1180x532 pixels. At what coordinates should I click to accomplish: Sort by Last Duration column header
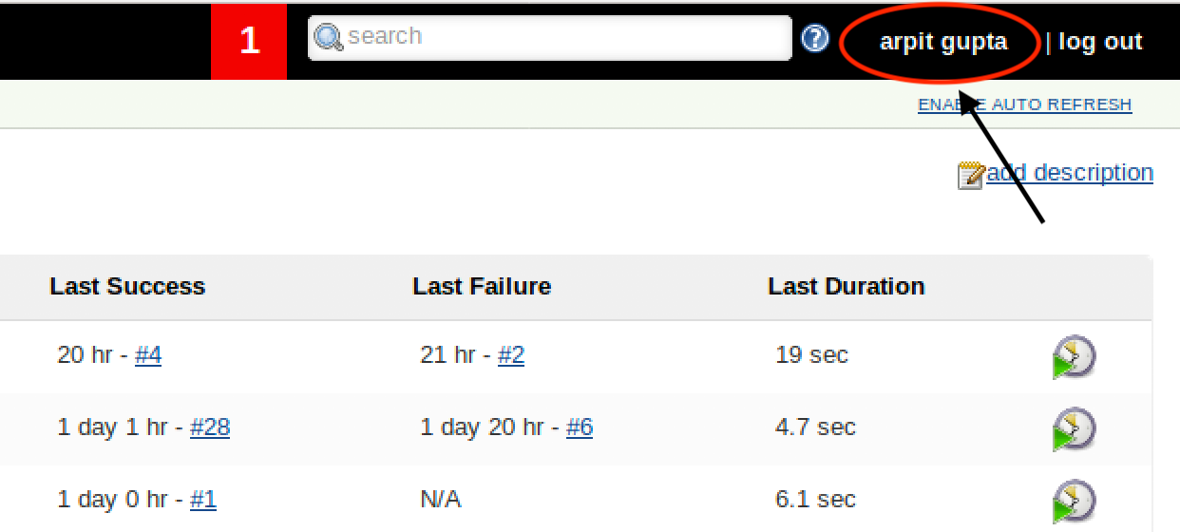tap(846, 287)
